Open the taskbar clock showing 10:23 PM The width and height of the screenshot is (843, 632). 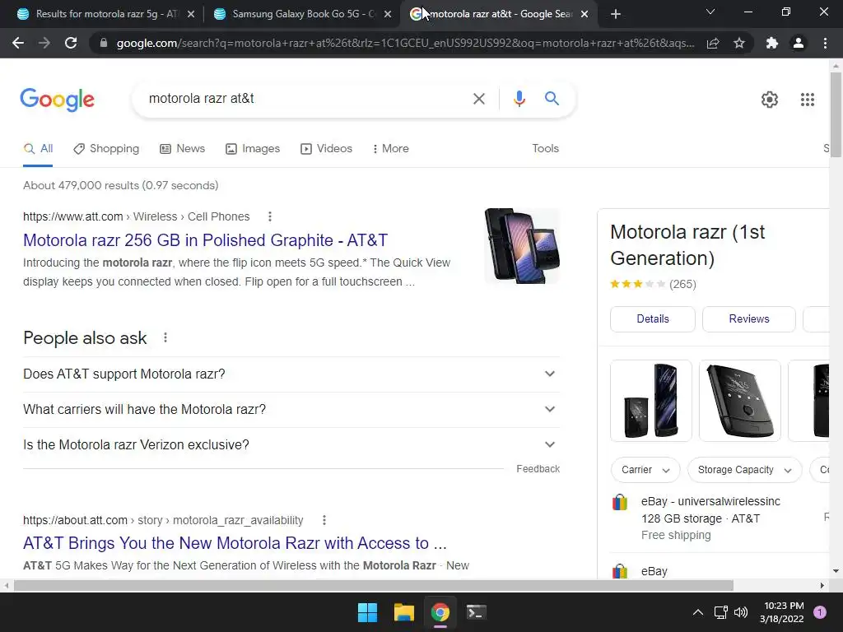782,612
